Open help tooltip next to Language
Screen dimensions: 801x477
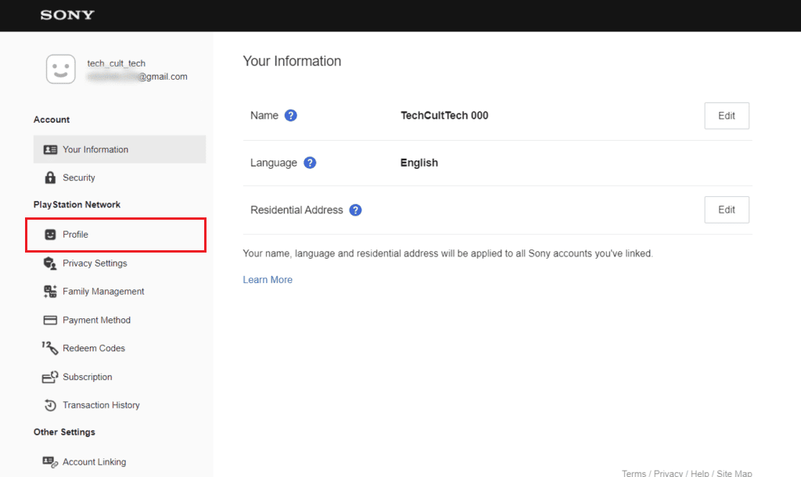pyautogui.click(x=310, y=163)
